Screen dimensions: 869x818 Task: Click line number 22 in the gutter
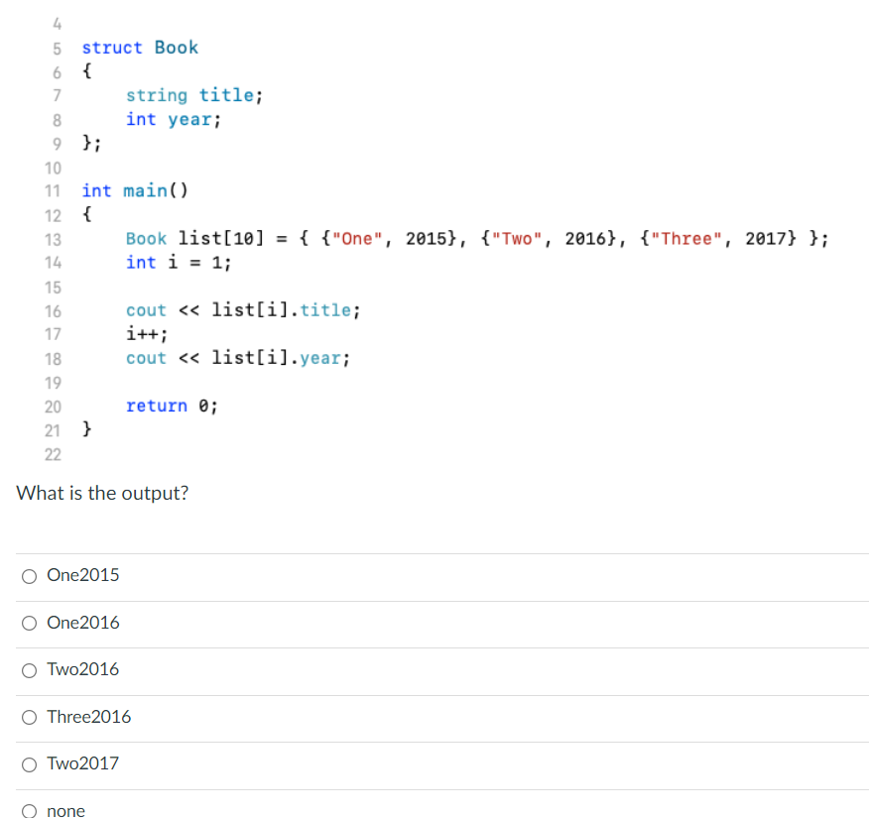pos(54,455)
